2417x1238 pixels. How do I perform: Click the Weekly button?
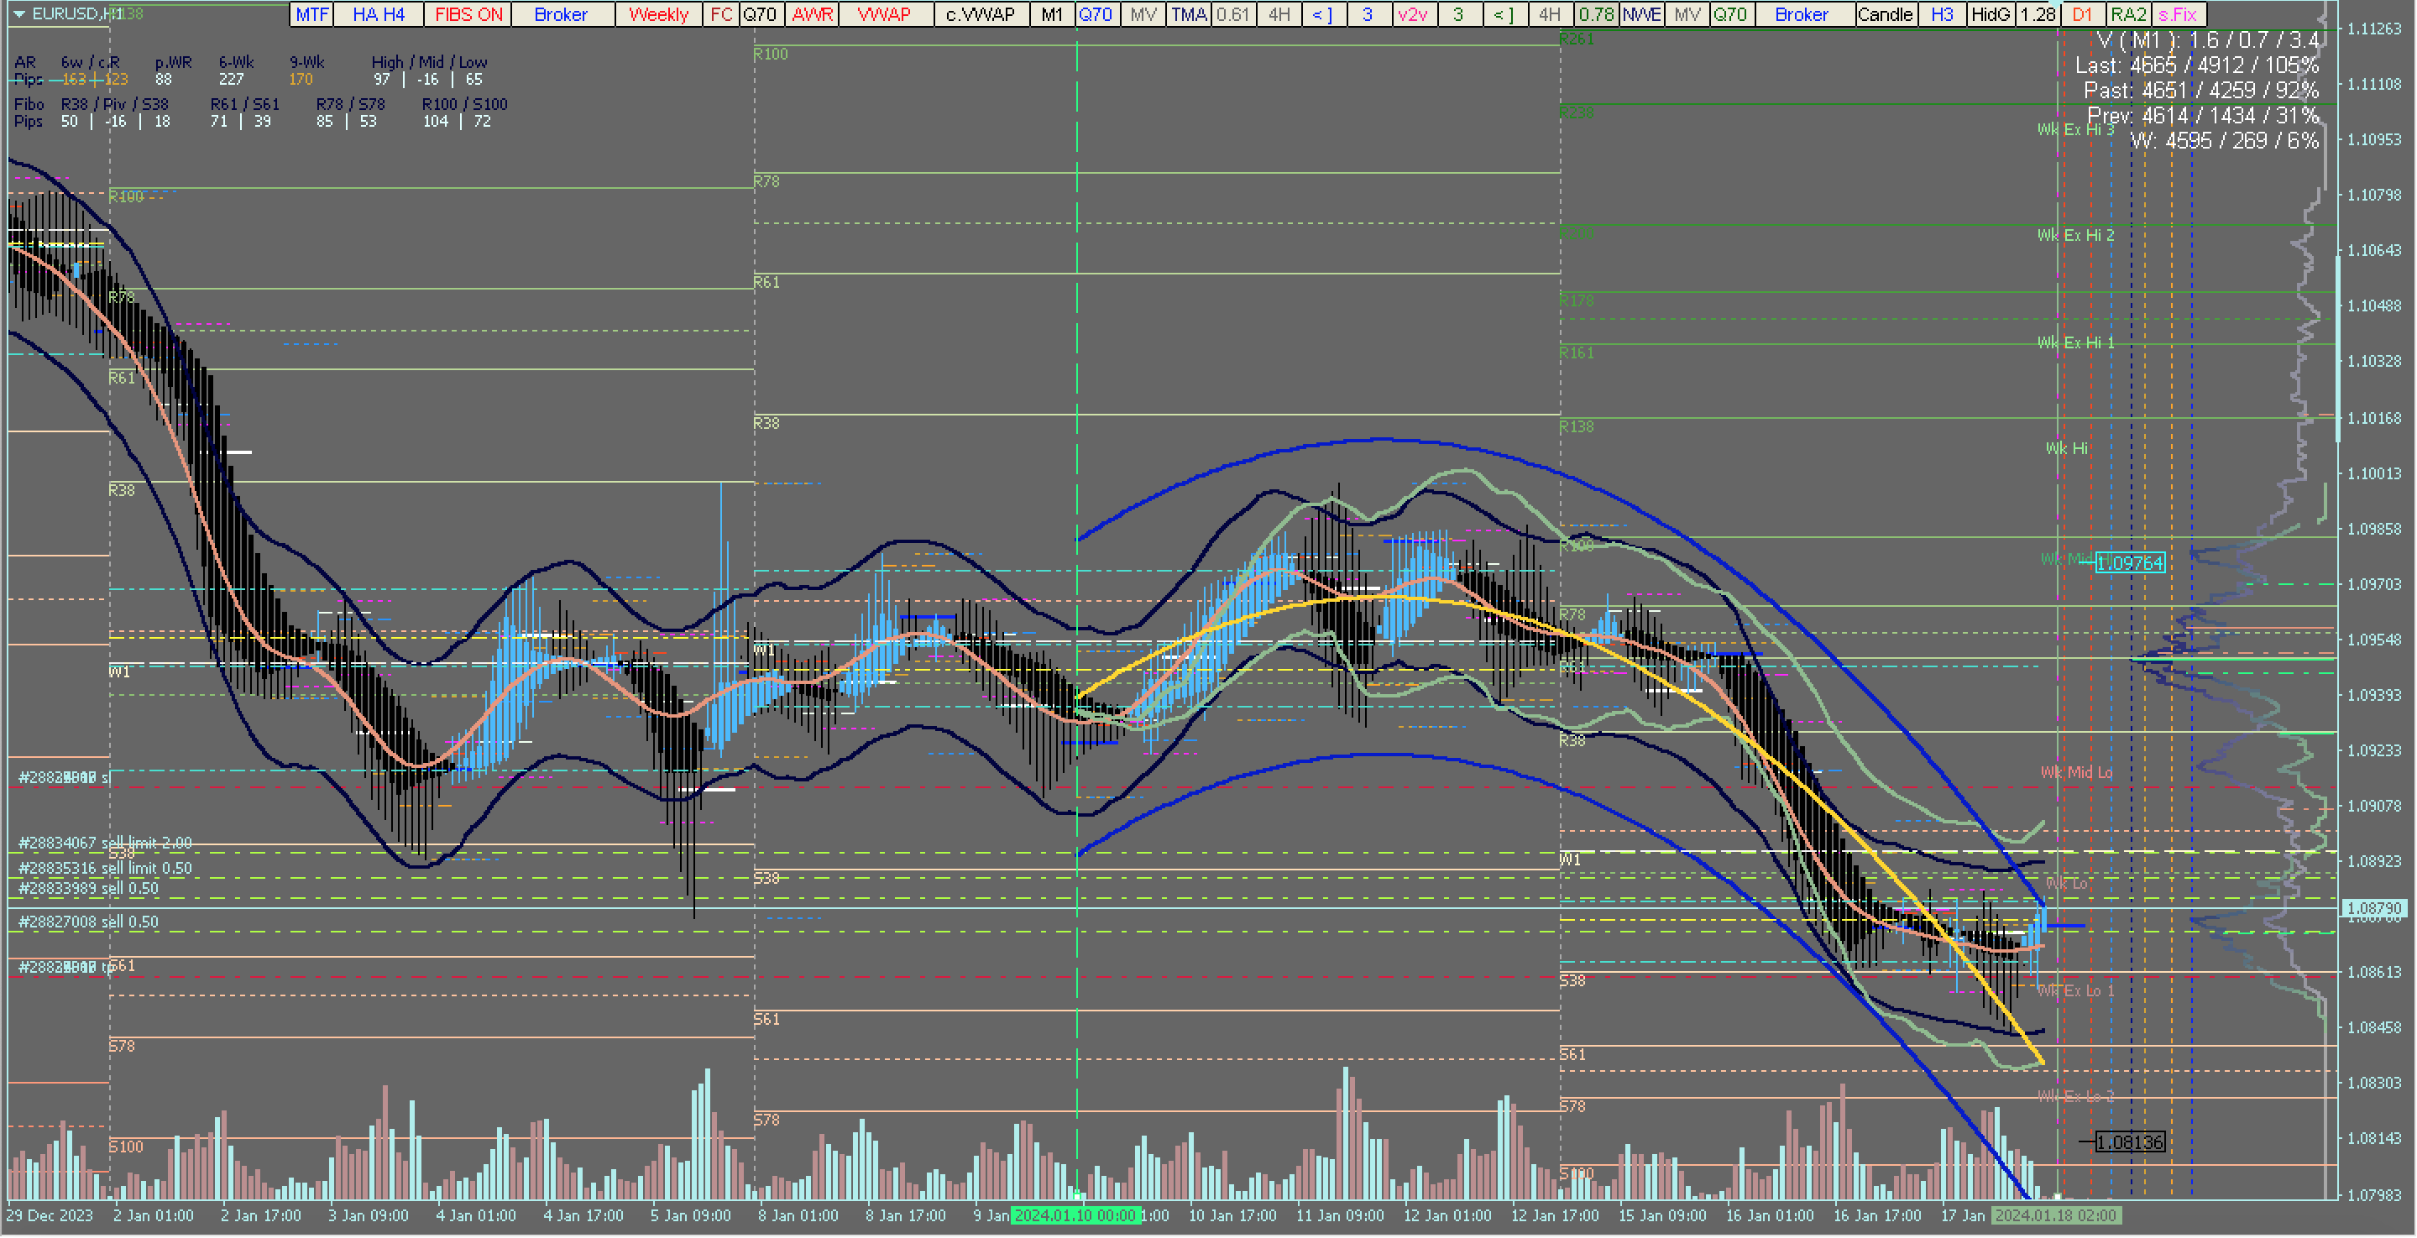(x=657, y=14)
